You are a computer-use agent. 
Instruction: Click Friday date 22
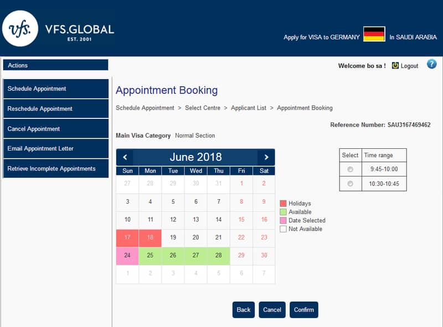point(241,238)
